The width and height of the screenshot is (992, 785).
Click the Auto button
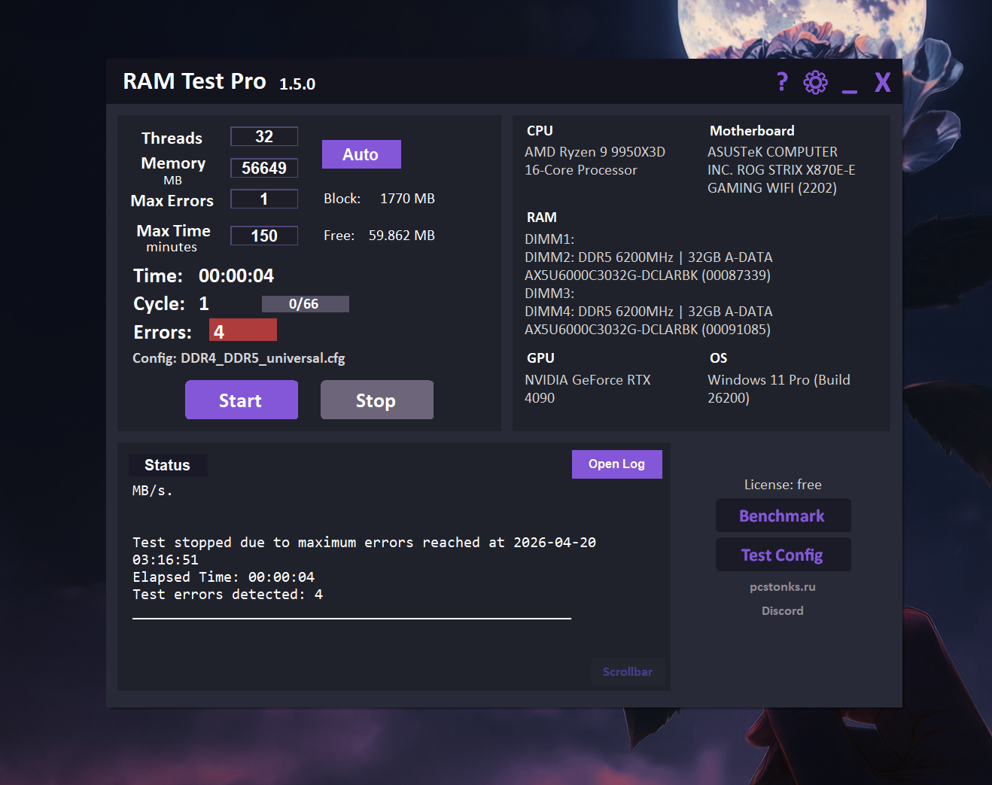click(x=361, y=154)
